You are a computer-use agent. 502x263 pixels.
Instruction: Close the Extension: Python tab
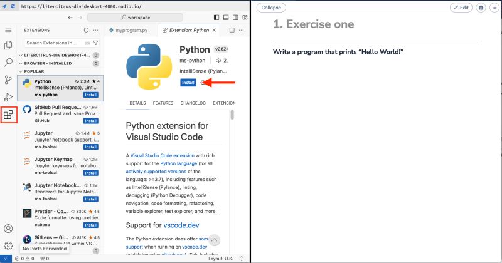(x=214, y=30)
